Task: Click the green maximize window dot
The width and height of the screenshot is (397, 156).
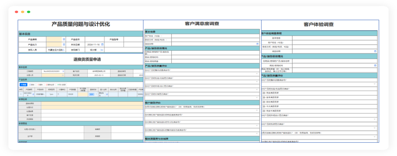Action: pos(29,12)
